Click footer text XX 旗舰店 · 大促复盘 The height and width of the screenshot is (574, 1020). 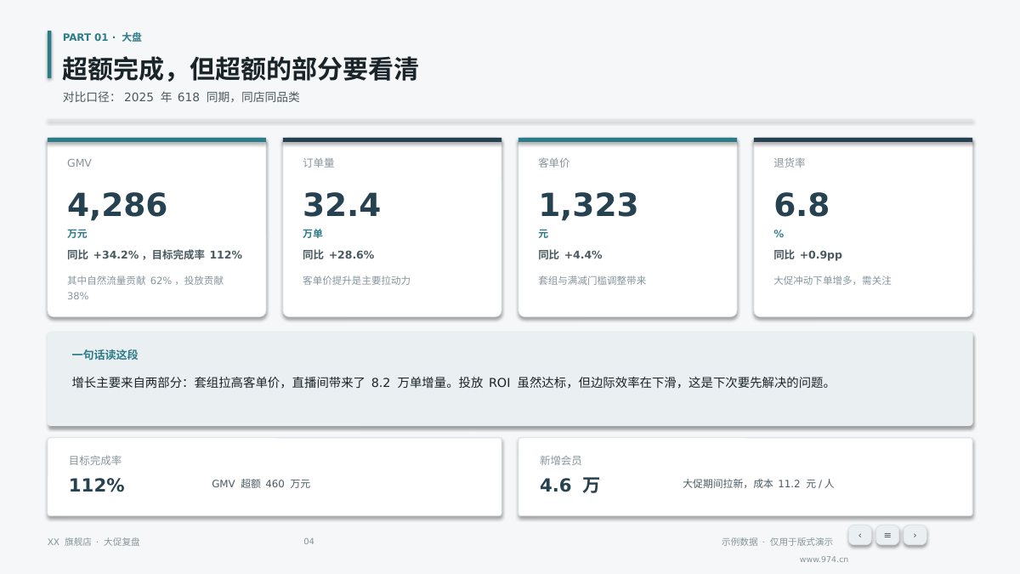(93, 542)
